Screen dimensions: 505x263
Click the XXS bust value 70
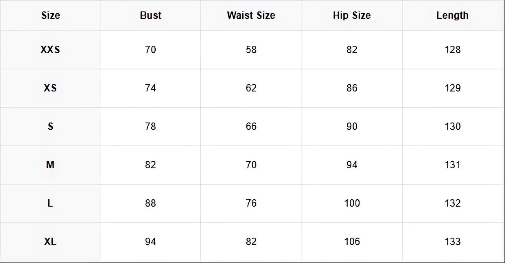(x=150, y=50)
